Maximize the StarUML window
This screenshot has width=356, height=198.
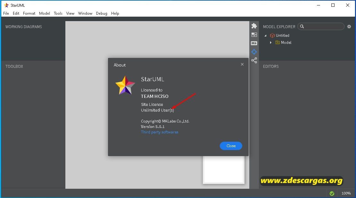[333, 5]
